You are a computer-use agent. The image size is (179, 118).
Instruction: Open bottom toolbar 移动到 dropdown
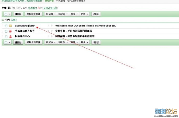coord(63,42)
